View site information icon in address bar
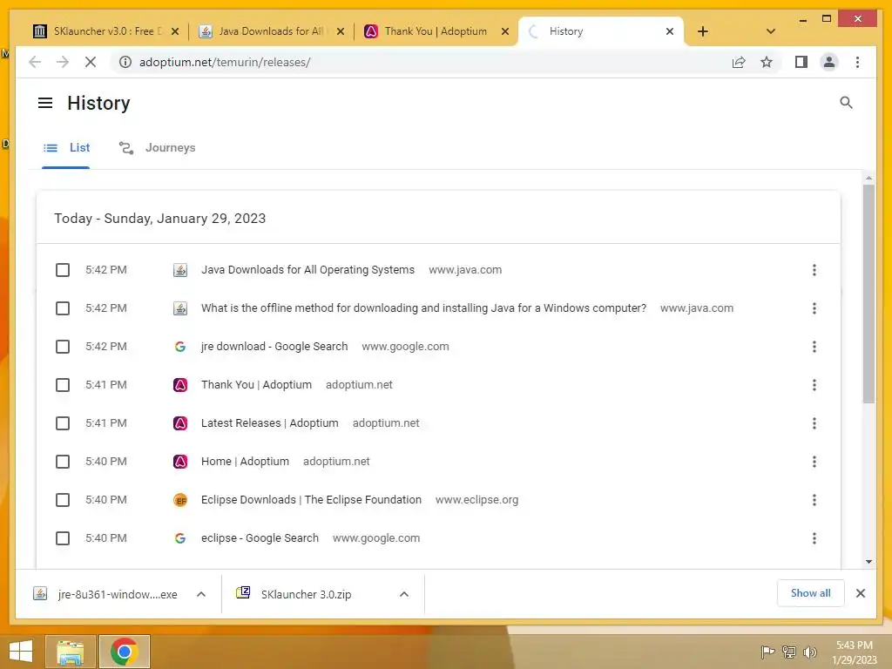Image resolution: width=892 pixels, height=669 pixels. coord(125,62)
